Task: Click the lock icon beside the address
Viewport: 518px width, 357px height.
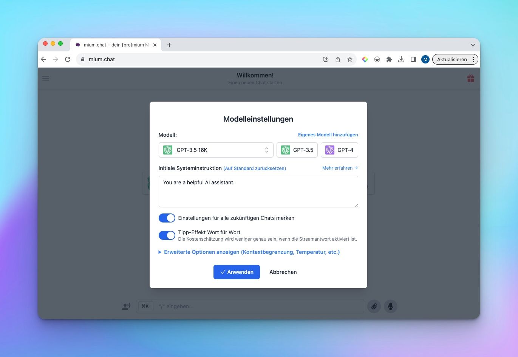Action: pos(83,59)
